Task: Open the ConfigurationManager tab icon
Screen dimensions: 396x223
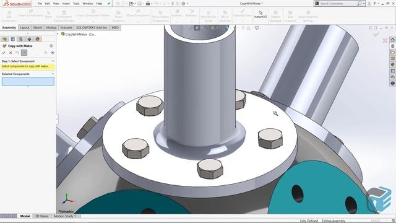Action: [x=21, y=39]
